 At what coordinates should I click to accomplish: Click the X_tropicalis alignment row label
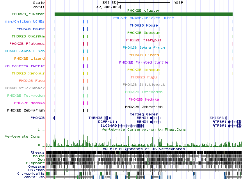[x=33, y=173]
